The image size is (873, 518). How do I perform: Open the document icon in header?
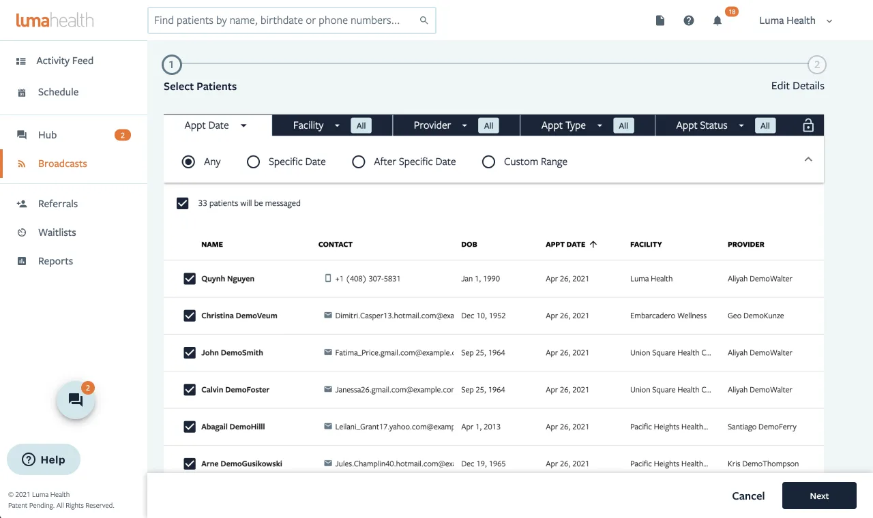(660, 20)
